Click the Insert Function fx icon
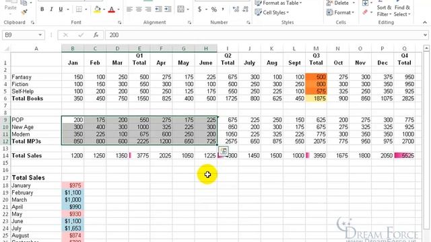This screenshot has height=242, width=431. 96,35
